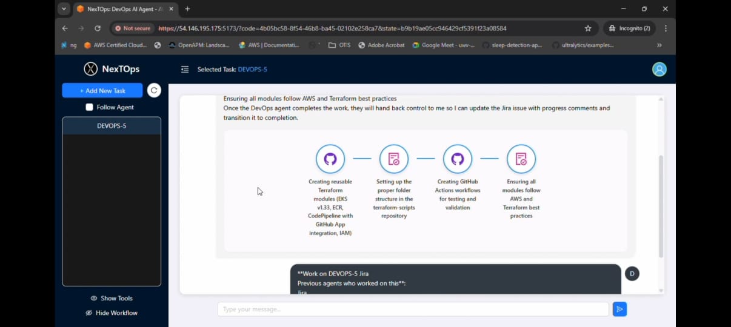Click the Hide Workflow toggle label

[116, 312]
